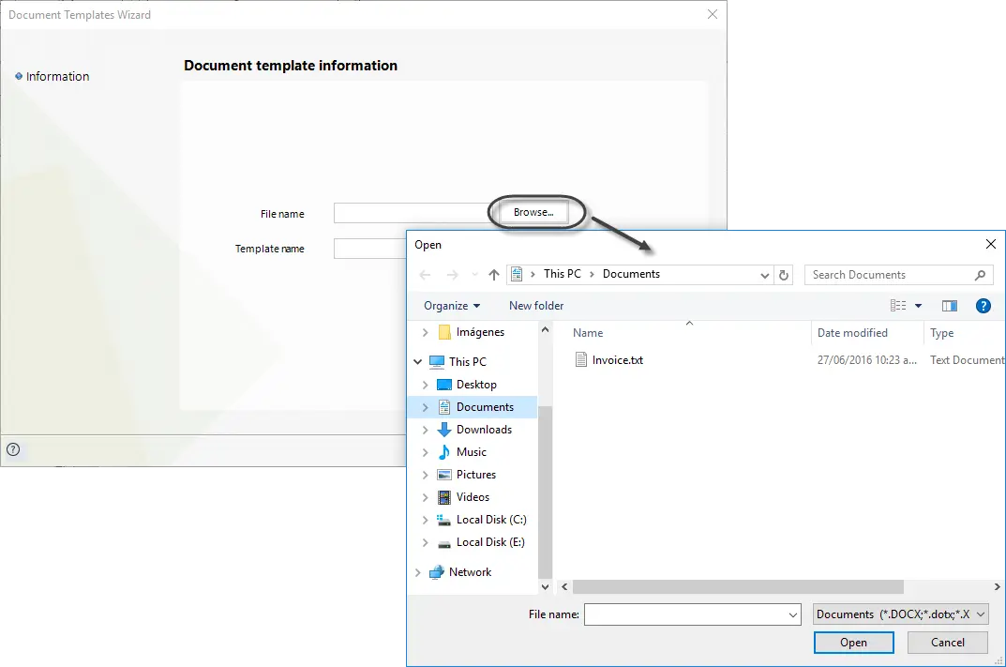The width and height of the screenshot is (1006, 667).
Task: Select Local Disk (E:)
Action: [490, 542]
